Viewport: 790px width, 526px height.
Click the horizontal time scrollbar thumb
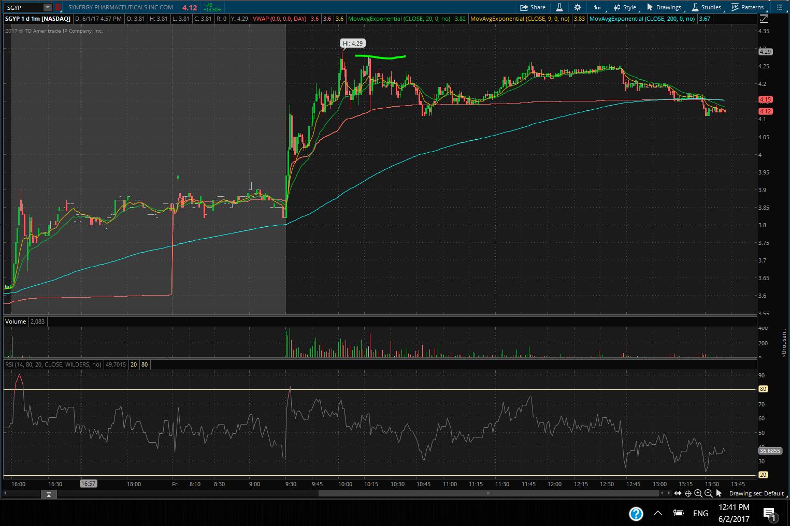[488, 493]
